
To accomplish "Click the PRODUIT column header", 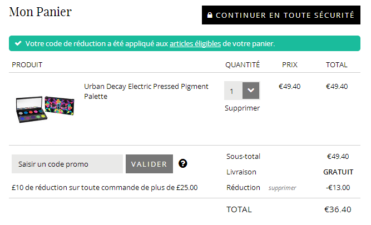I will pyautogui.click(x=27, y=64).
